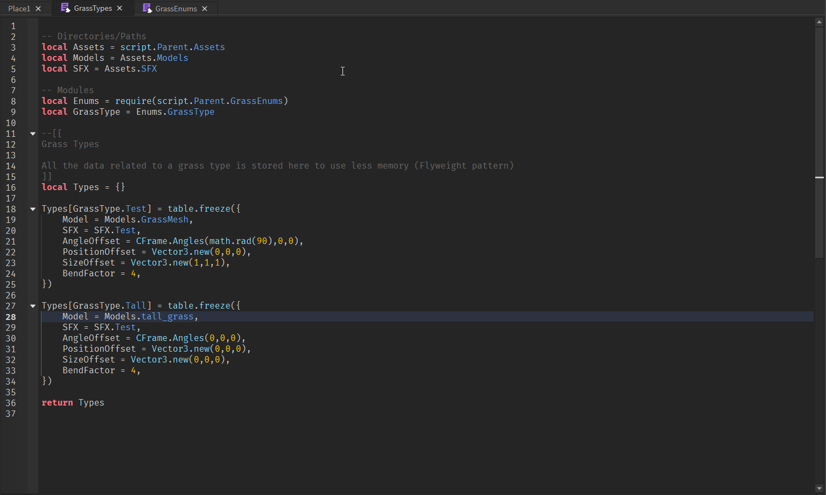The image size is (826, 495).
Task: Click the GrassEnums tab script icon
Action: pos(147,9)
